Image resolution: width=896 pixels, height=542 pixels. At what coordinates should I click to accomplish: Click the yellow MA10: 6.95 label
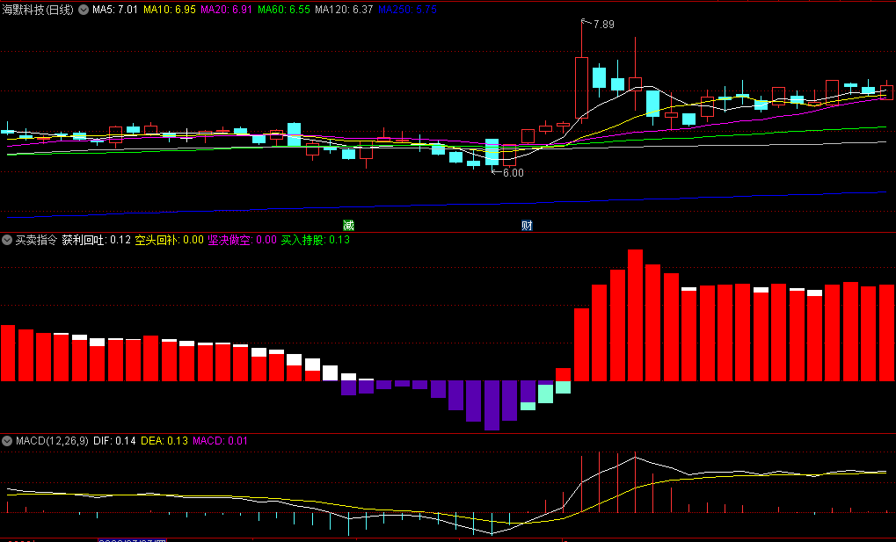coord(170,10)
